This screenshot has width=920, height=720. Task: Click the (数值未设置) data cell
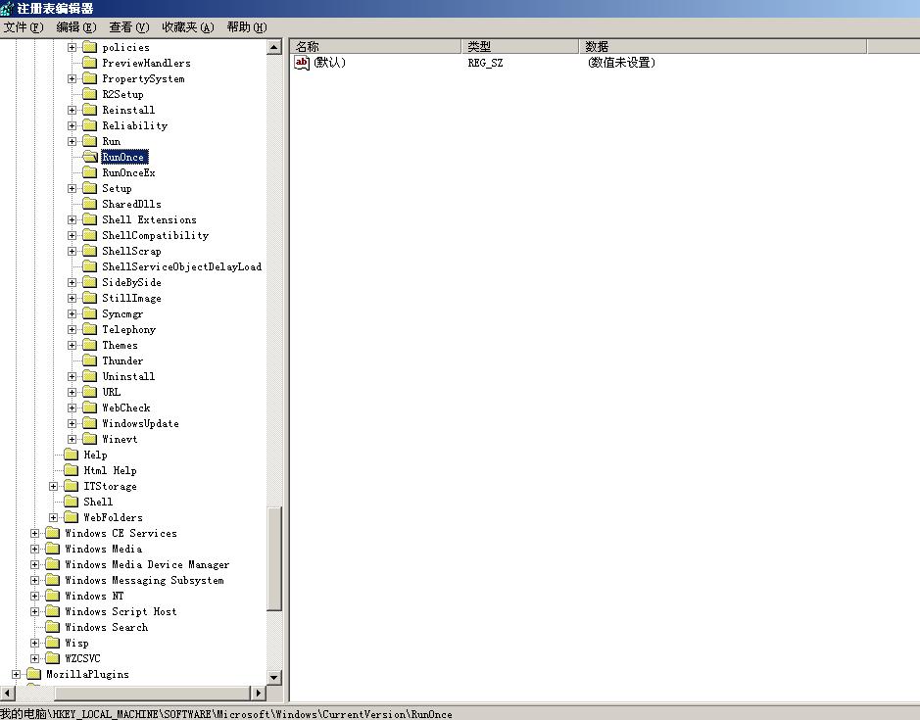coord(621,63)
